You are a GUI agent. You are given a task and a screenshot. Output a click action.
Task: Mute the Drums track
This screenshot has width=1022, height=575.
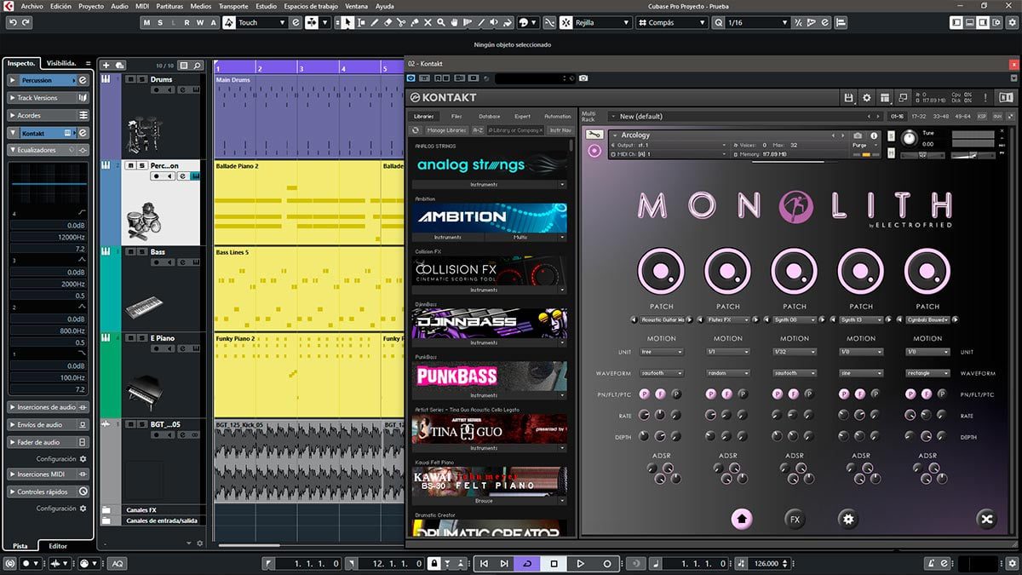129,79
